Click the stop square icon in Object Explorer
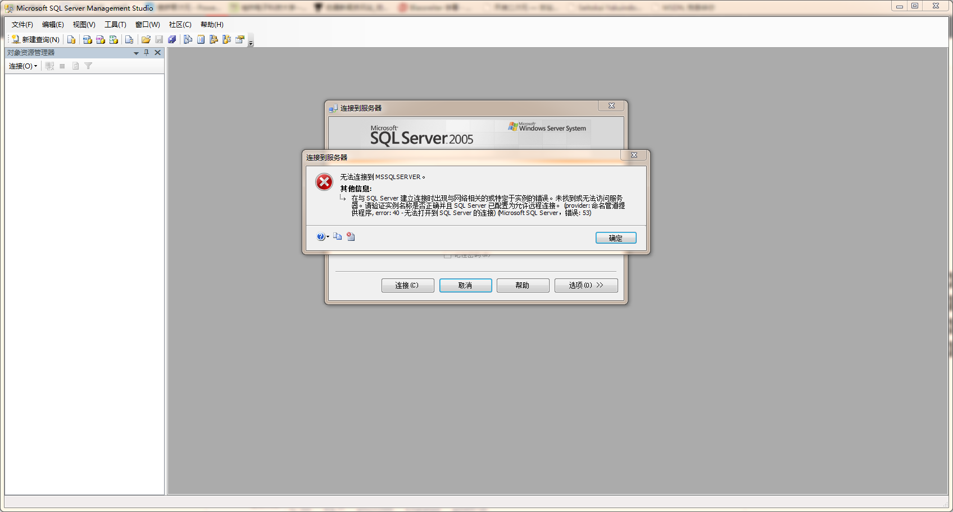The height and width of the screenshot is (512, 953). pos(62,66)
